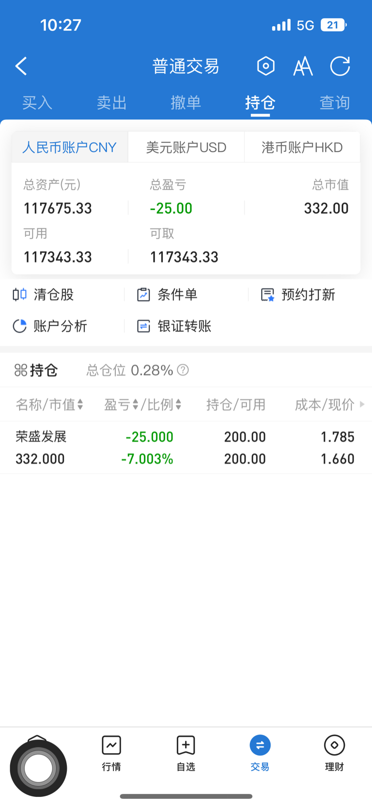
Task: Switch to the 撤单 tab
Action: (186, 102)
